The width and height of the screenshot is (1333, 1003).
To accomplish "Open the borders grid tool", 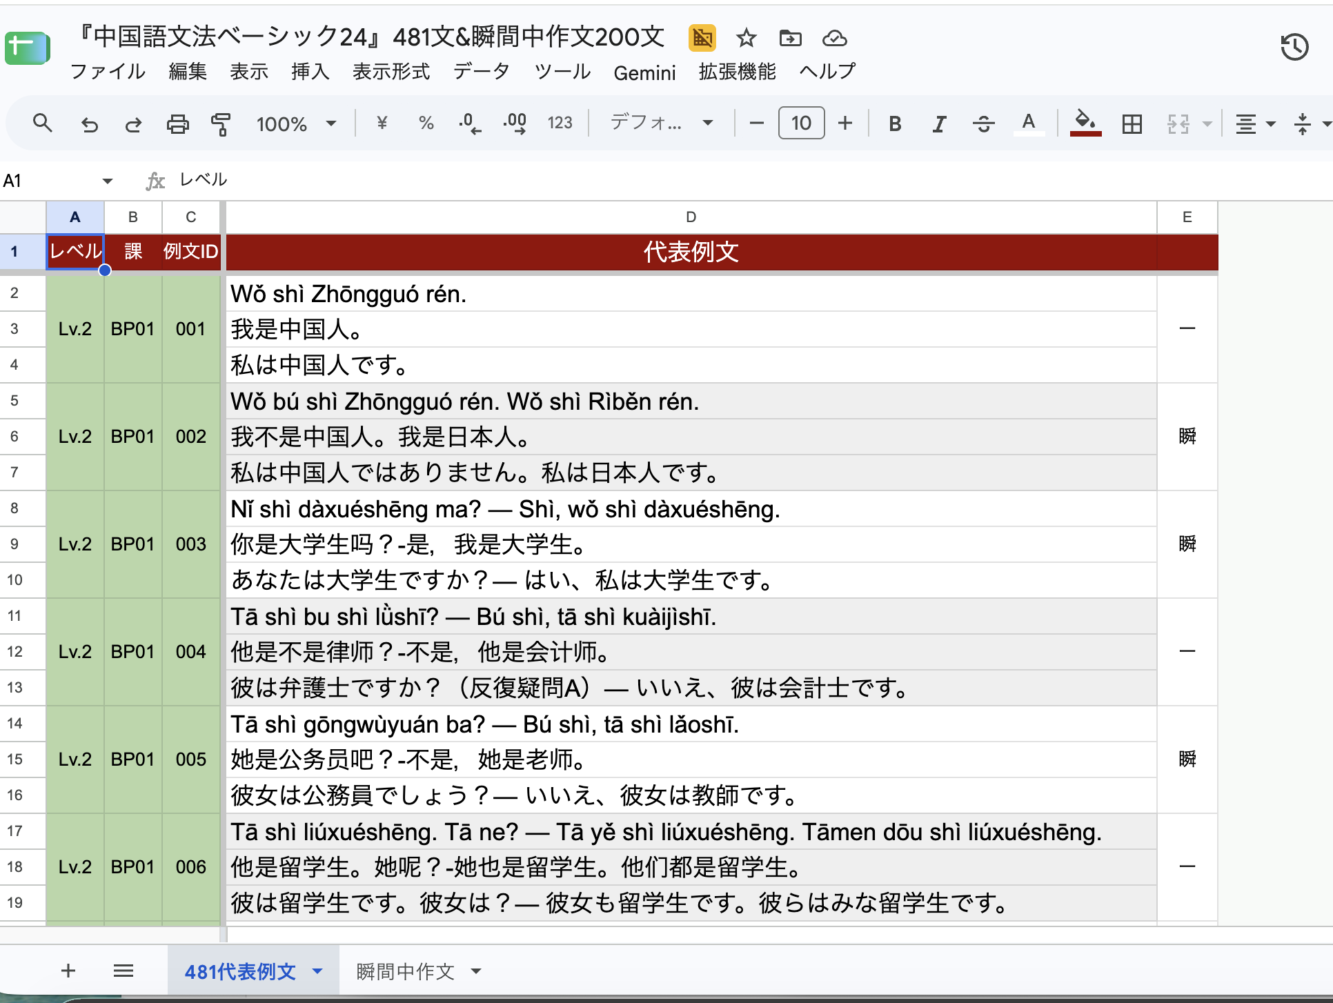I will [1132, 124].
